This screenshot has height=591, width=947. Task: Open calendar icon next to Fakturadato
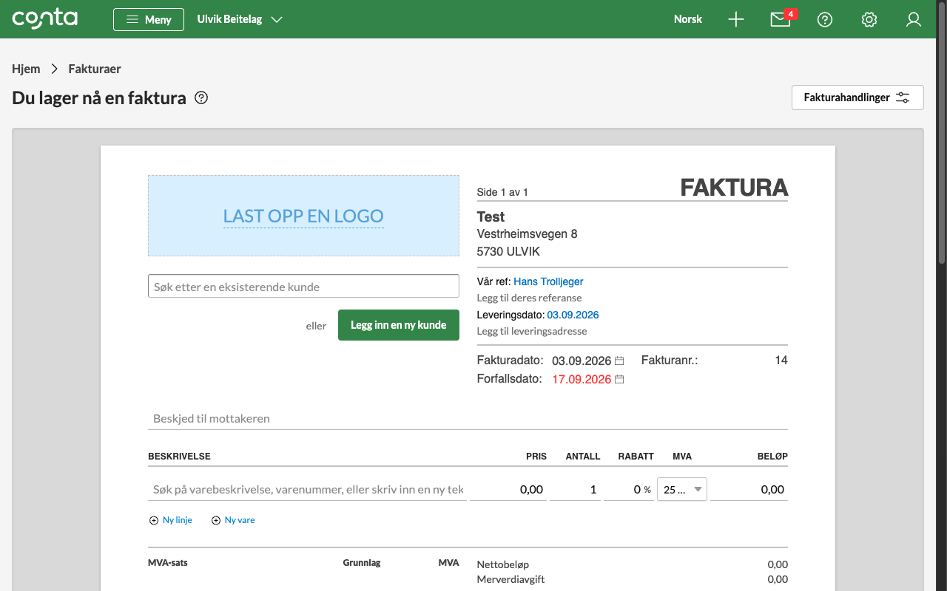click(x=619, y=361)
